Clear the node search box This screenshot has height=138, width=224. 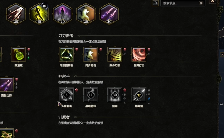[x=201, y=3]
